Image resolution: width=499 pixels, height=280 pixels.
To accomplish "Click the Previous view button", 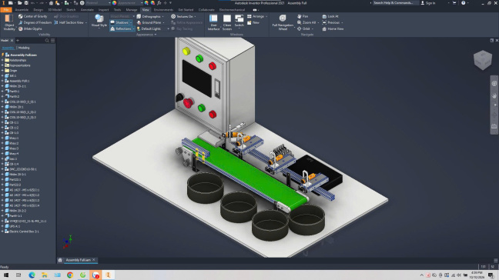I will click(x=331, y=22).
